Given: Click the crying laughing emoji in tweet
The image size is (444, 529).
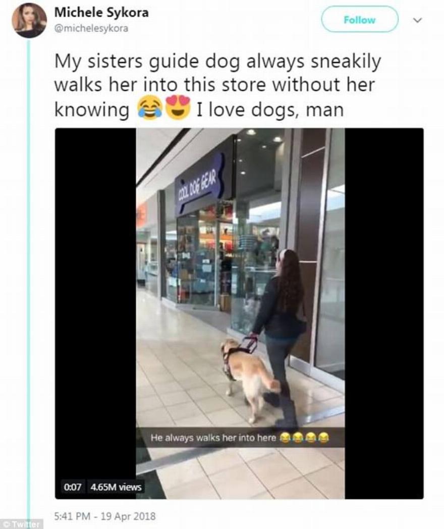Looking at the screenshot, I should click(149, 109).
